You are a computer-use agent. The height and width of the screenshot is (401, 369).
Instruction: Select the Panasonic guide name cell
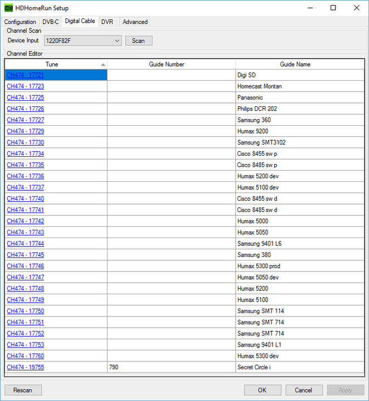pos(300,97)
